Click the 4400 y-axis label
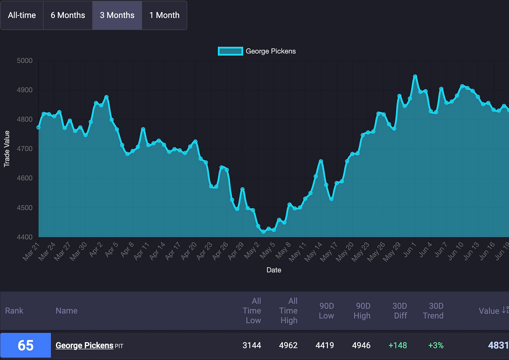 [24, 237]
